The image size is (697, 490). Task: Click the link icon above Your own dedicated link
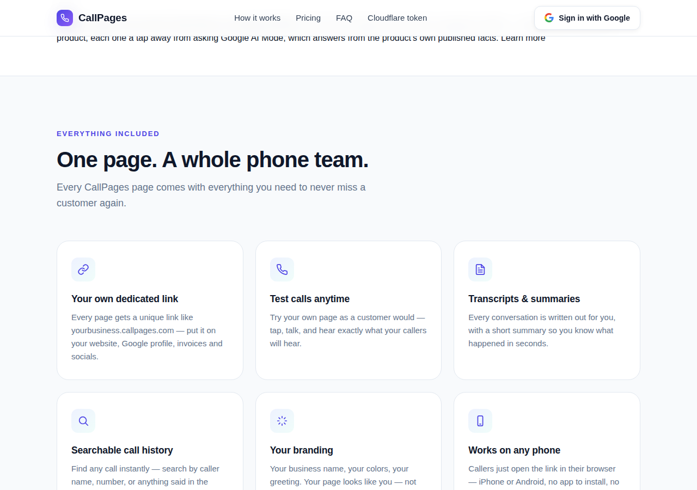[x=83, y=269]
